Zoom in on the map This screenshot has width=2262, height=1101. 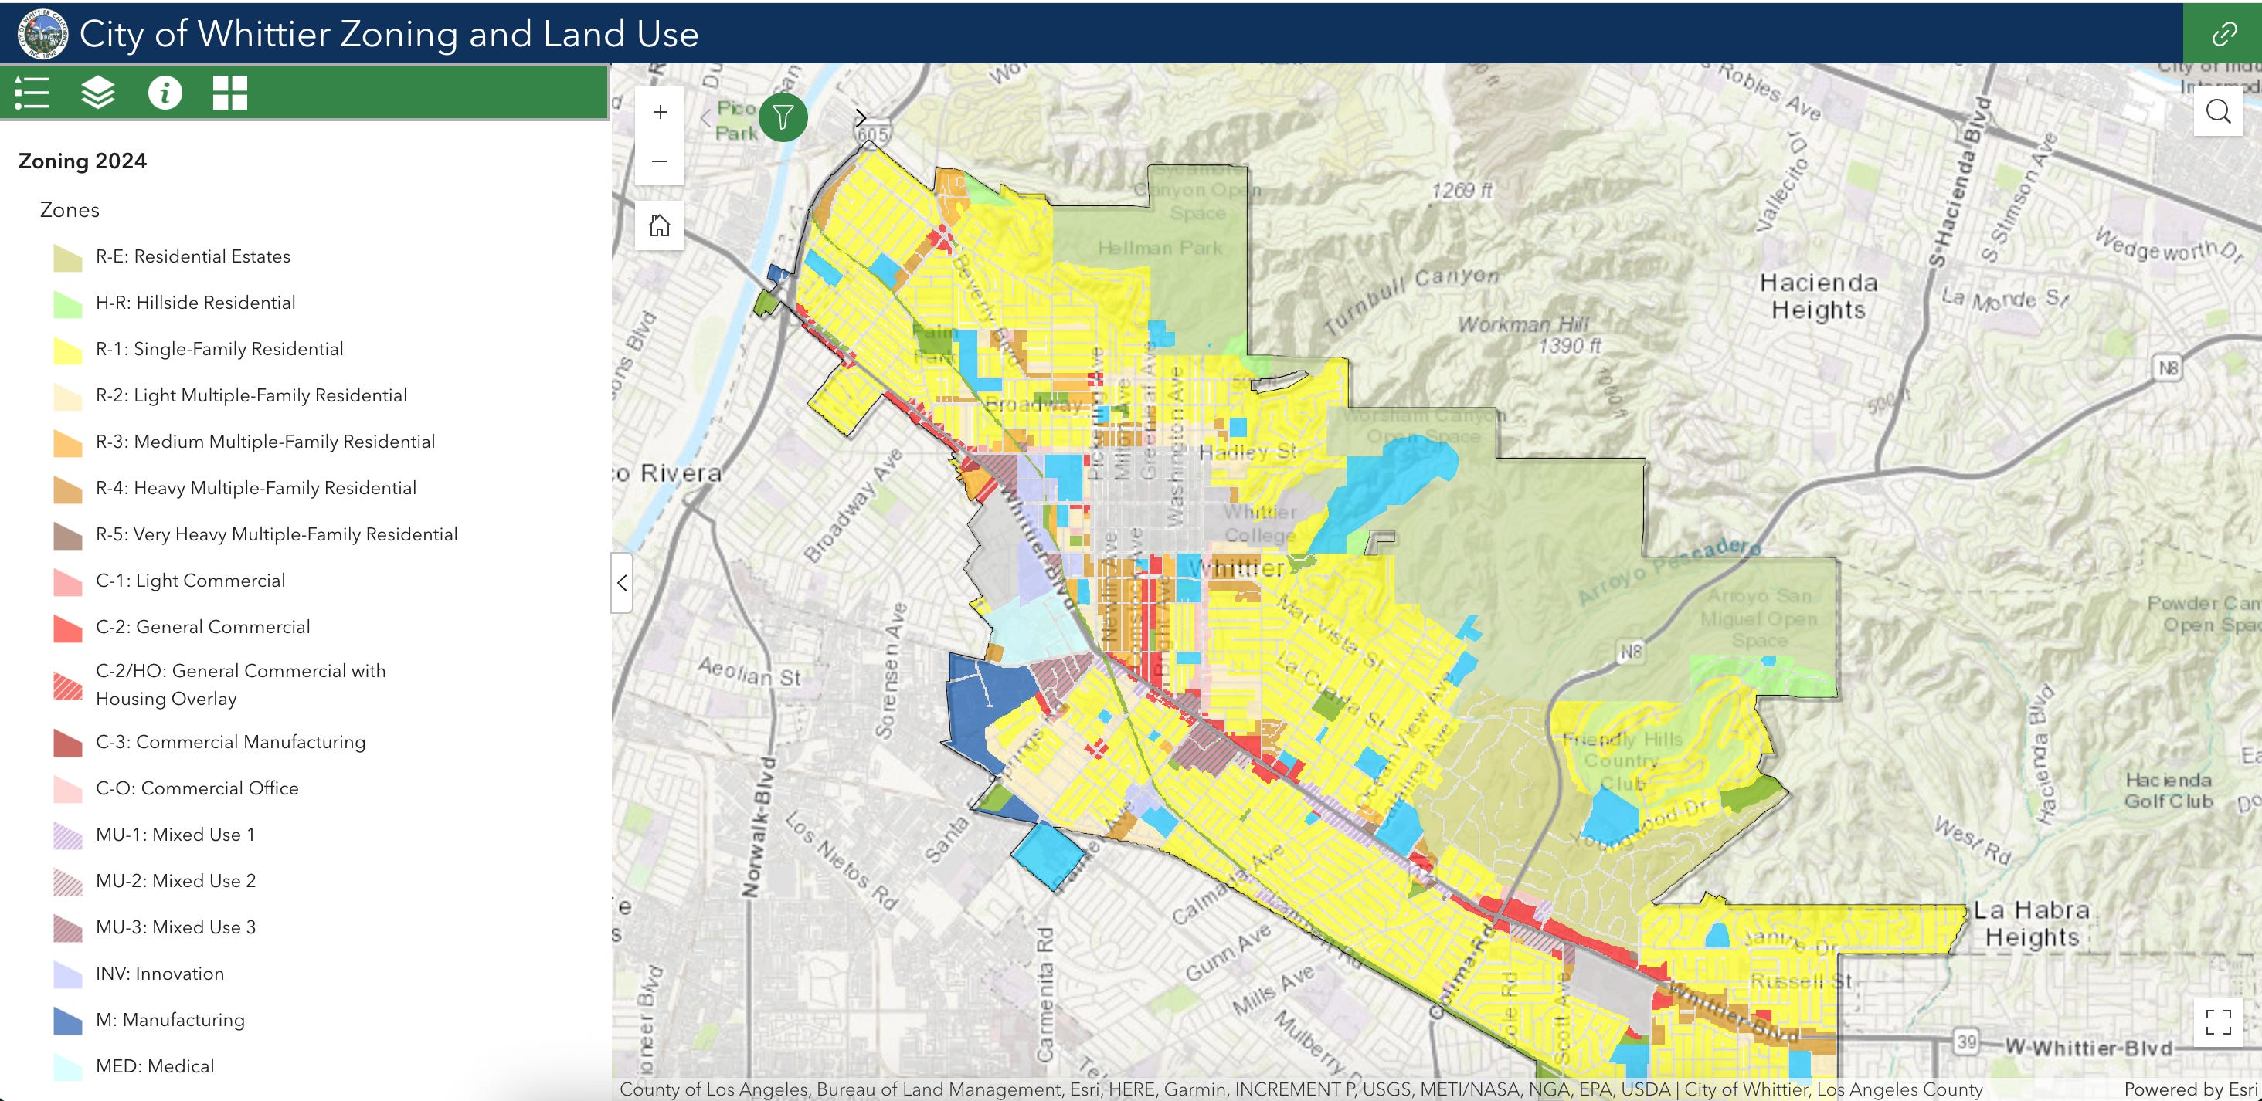(x=661, y=112)
